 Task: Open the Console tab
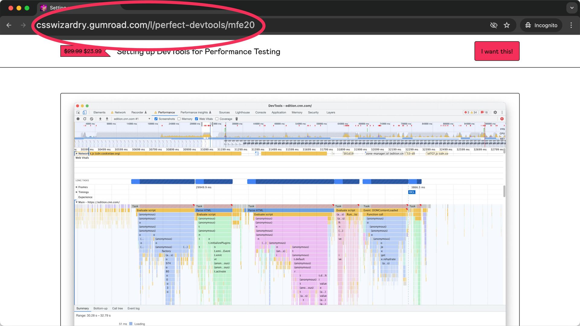pos(260,112)
